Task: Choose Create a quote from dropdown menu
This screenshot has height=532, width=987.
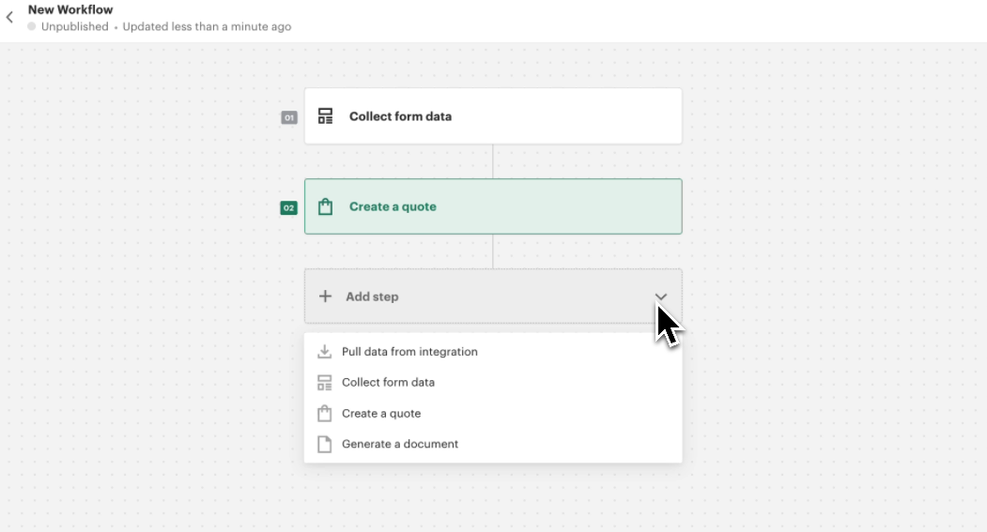Action: point(493,413)
